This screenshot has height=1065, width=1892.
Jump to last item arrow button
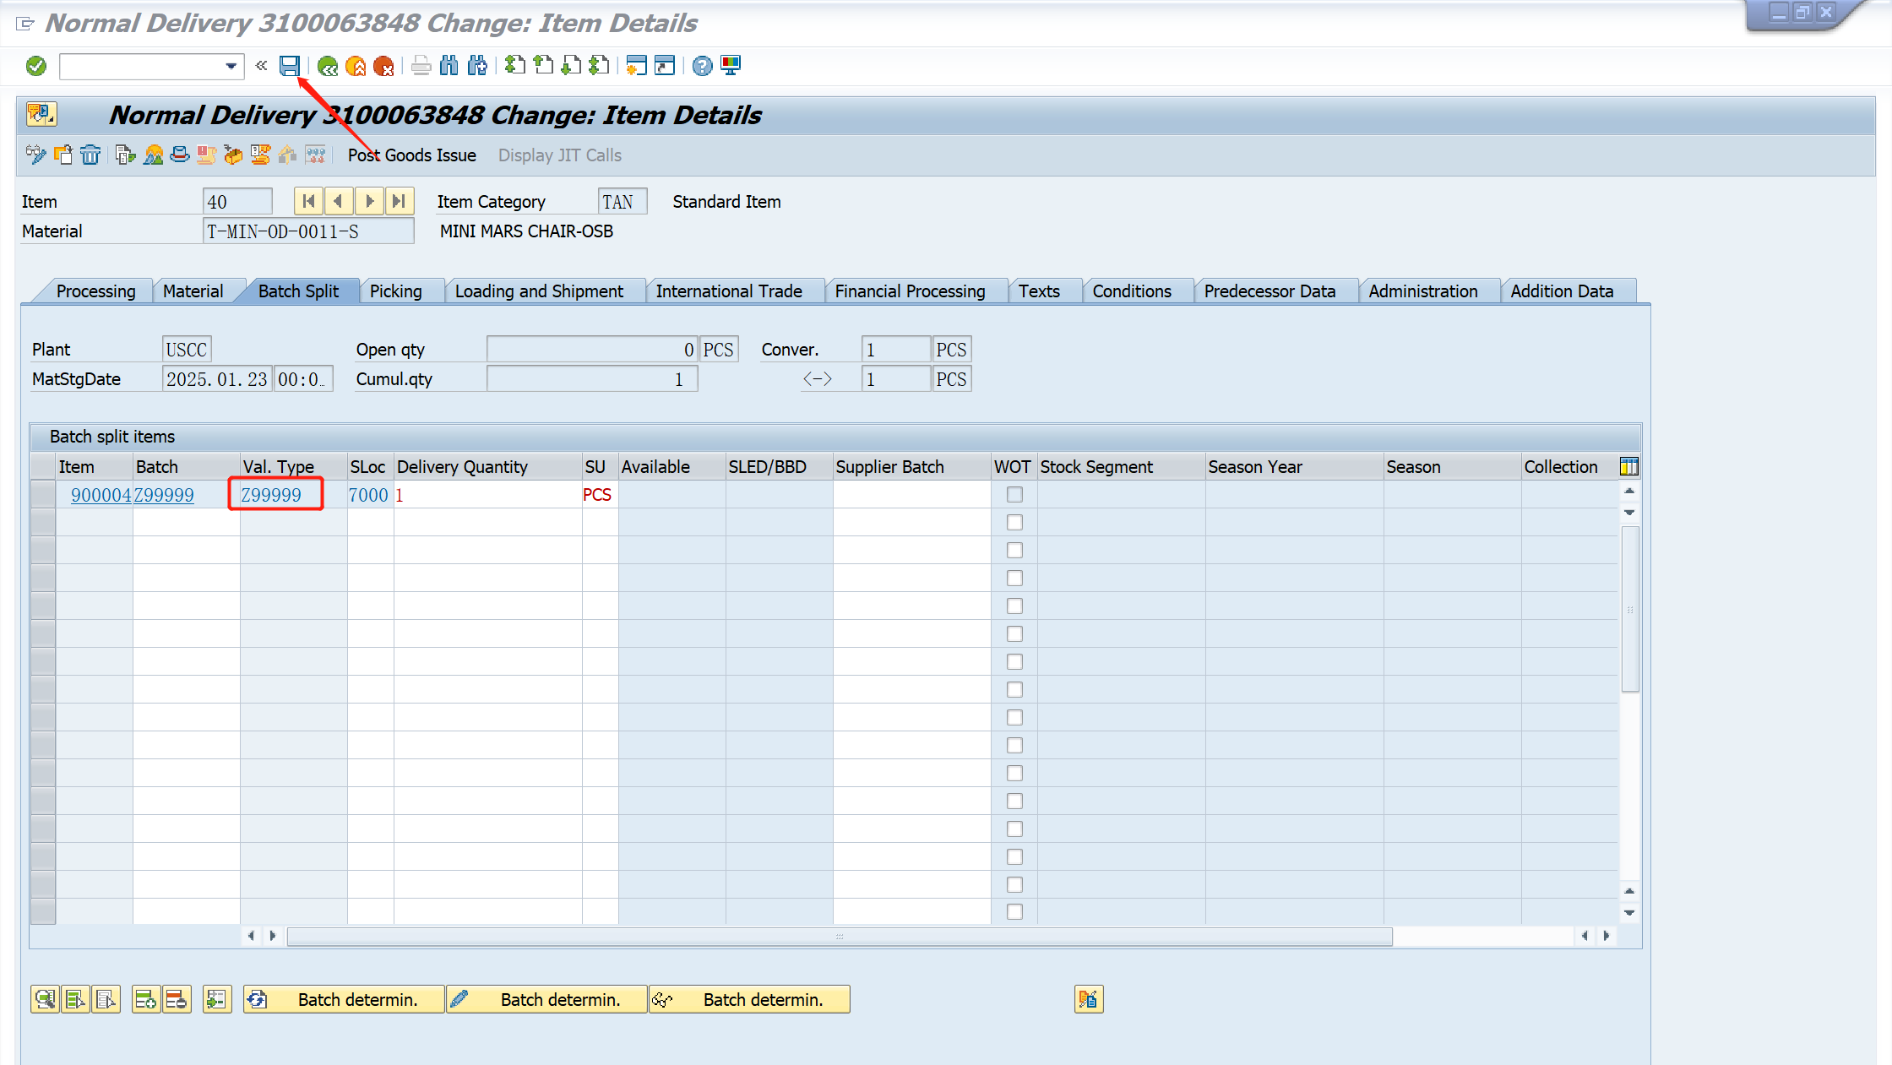[x=399, y=201]
